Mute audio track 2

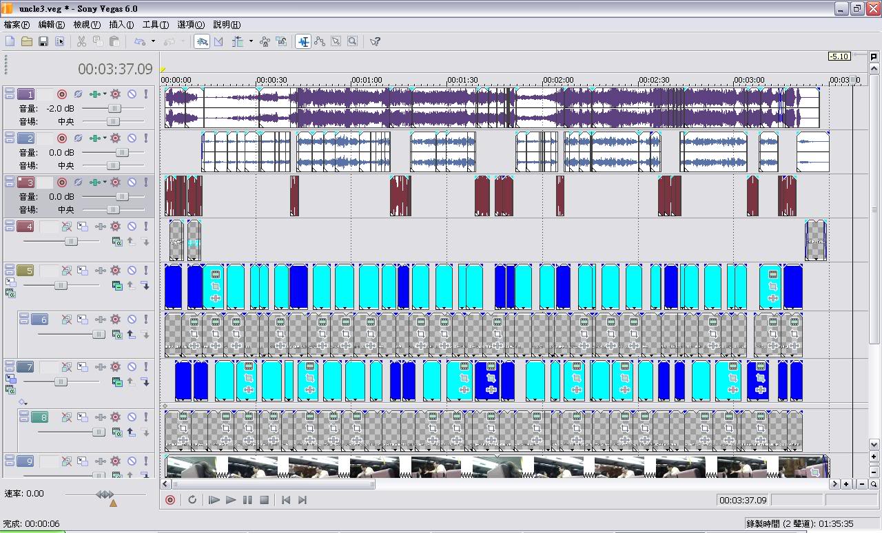tap(132, 138)
